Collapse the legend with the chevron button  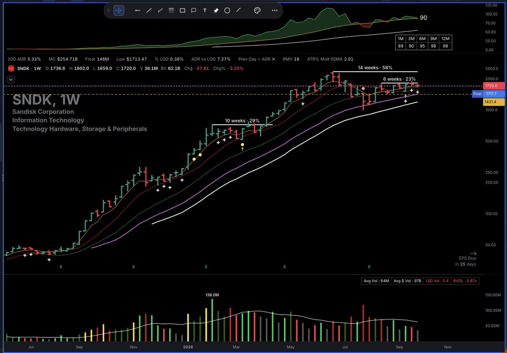coord(11,79)
